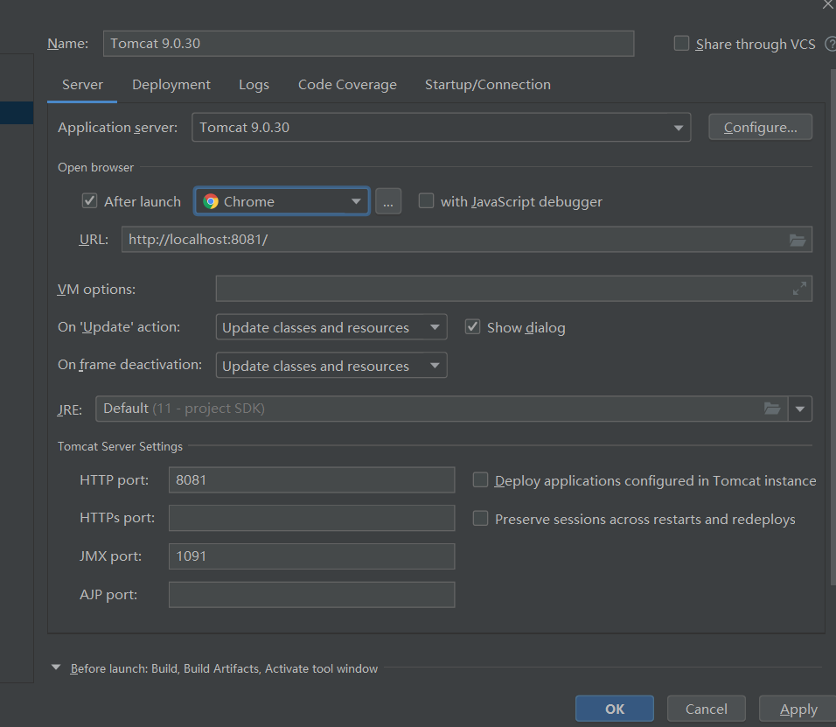The image size is (836, 727).
Task: Click the browse '...' button next to Chrome
Action: click(388, 201)
